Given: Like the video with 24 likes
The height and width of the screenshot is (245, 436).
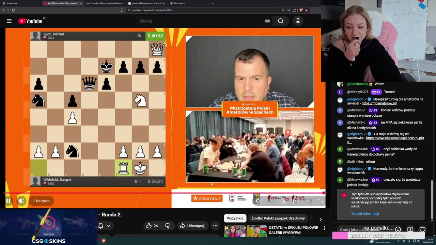Looking at the screenshot, I should coord(152,226).
